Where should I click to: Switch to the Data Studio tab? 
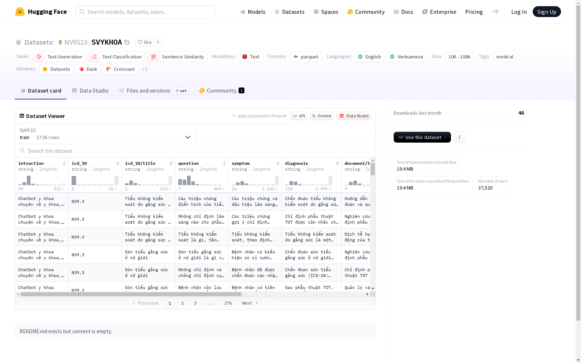tap(90, 91)
